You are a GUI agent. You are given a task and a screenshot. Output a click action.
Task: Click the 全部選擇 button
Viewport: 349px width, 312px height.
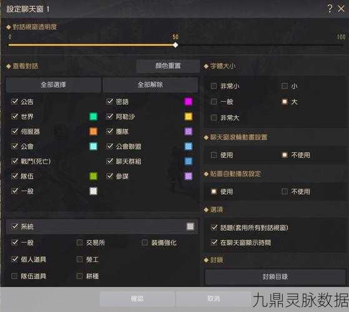click(53, 85)
